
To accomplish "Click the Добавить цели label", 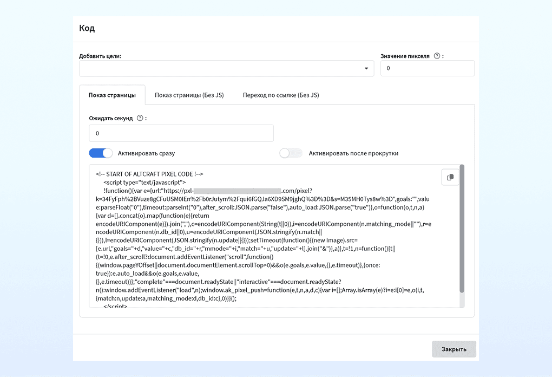I will coord(100,56).
